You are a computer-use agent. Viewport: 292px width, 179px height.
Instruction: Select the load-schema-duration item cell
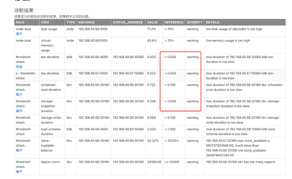pyautogui.click(x=51, y=132)
